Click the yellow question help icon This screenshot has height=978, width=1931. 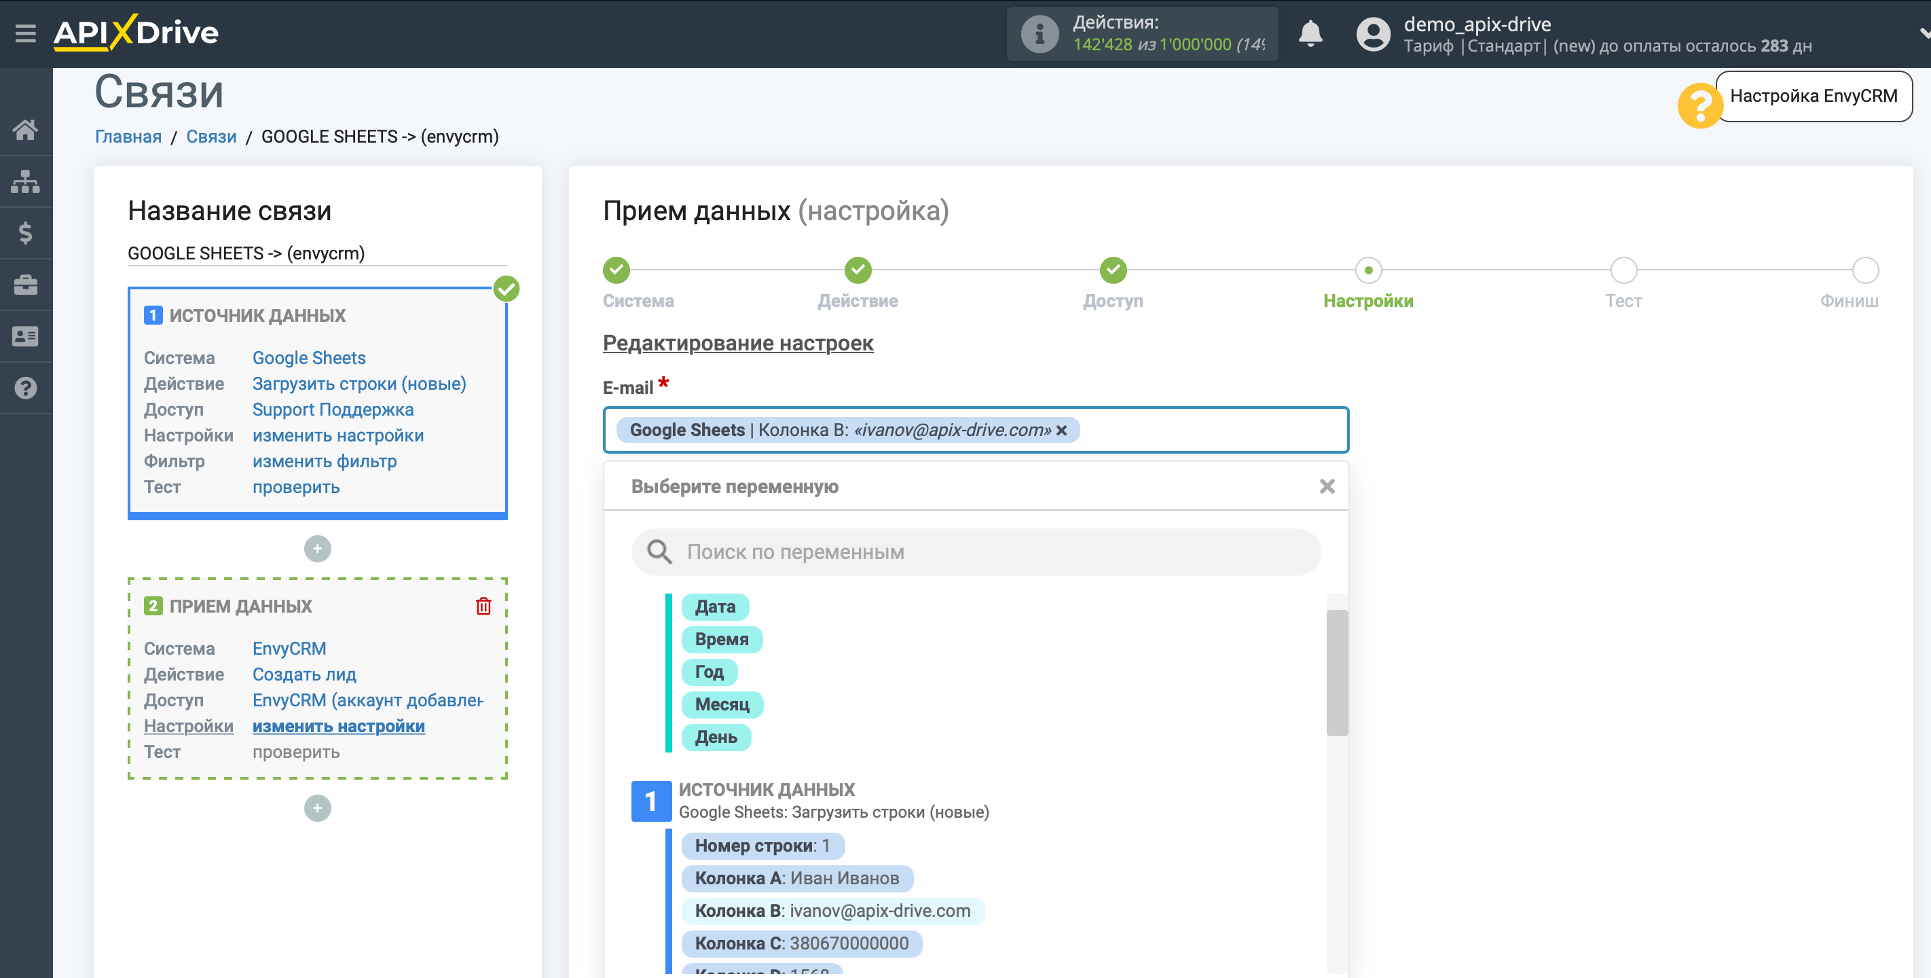tap(1700, 106)
